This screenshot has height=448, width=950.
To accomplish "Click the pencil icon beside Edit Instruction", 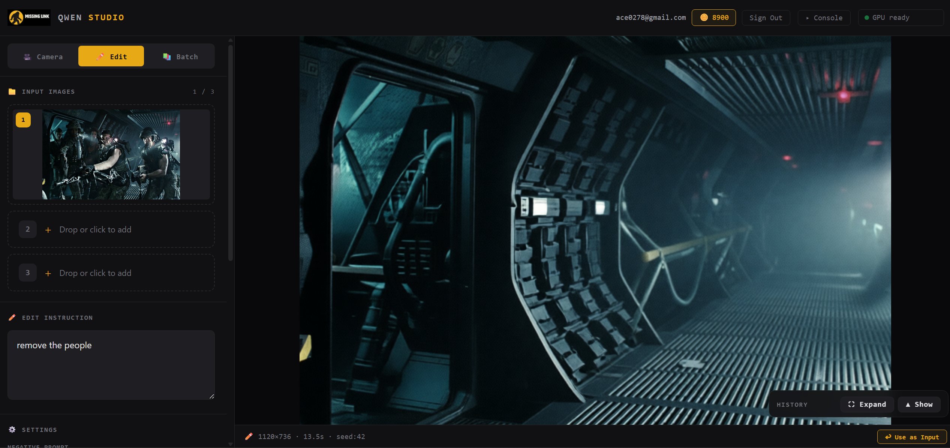I will 12,318.
